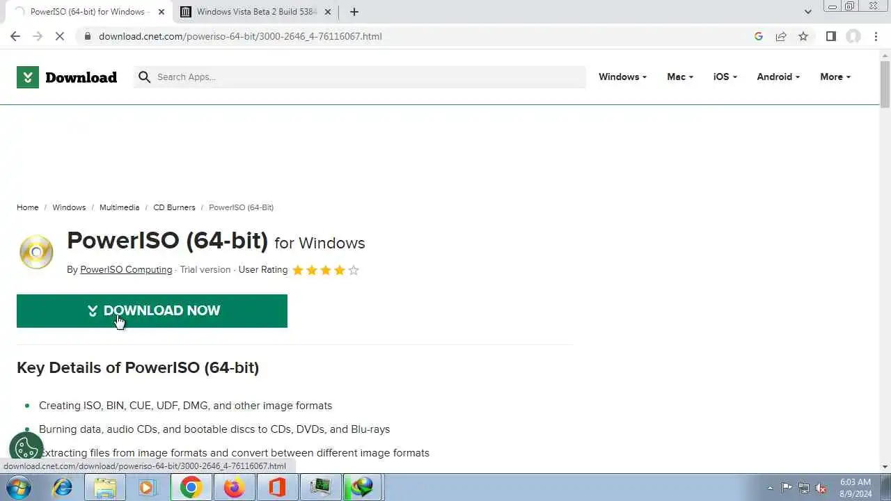The image size is (891, 501).
Task: Open the tab search chevron
Action: click(807, 12)
